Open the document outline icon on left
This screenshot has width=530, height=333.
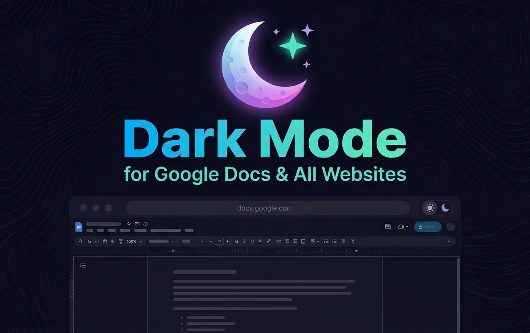pos(83,265)
